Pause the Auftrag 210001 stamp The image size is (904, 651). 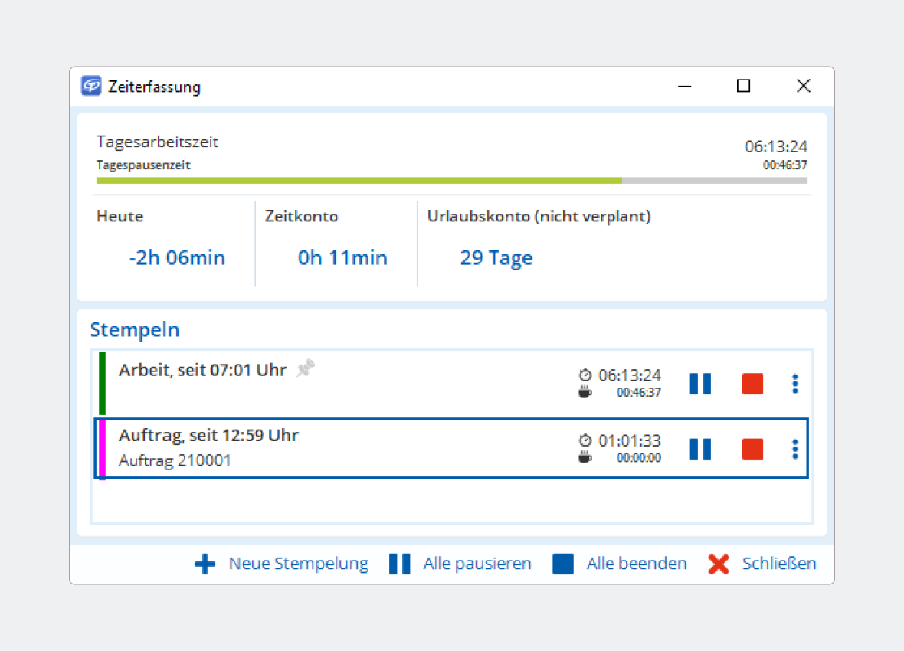tap(700, 449)
